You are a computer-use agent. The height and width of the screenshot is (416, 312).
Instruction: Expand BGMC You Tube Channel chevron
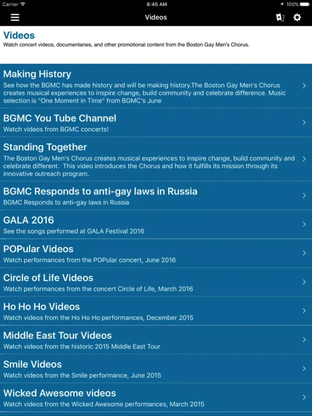tap(304, 122)
